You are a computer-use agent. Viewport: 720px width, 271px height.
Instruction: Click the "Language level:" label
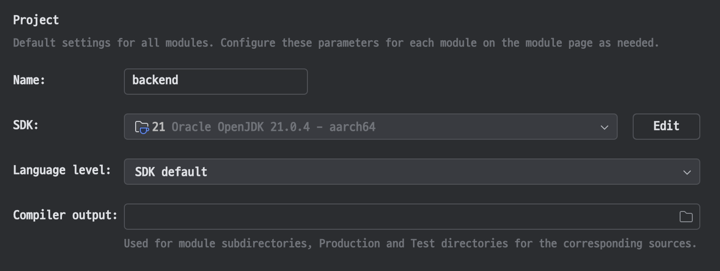tap(62, 170)
